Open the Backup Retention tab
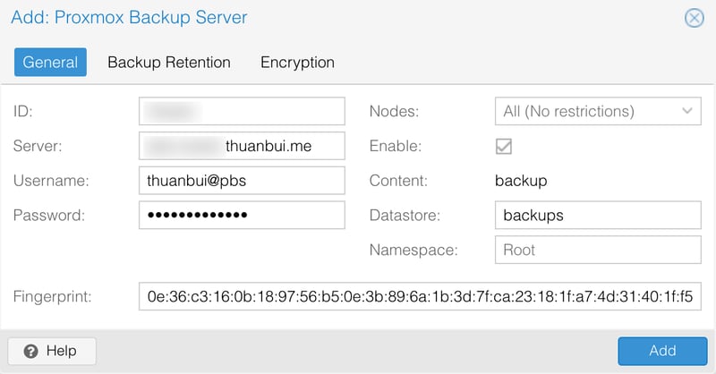This screenshot has width=716, height=374. [169, 63]
